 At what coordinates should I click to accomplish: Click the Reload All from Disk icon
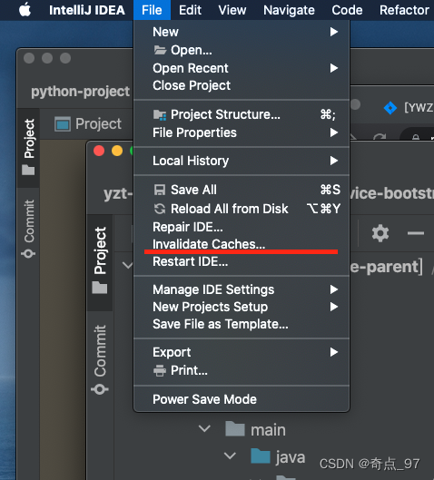point(160,209)
